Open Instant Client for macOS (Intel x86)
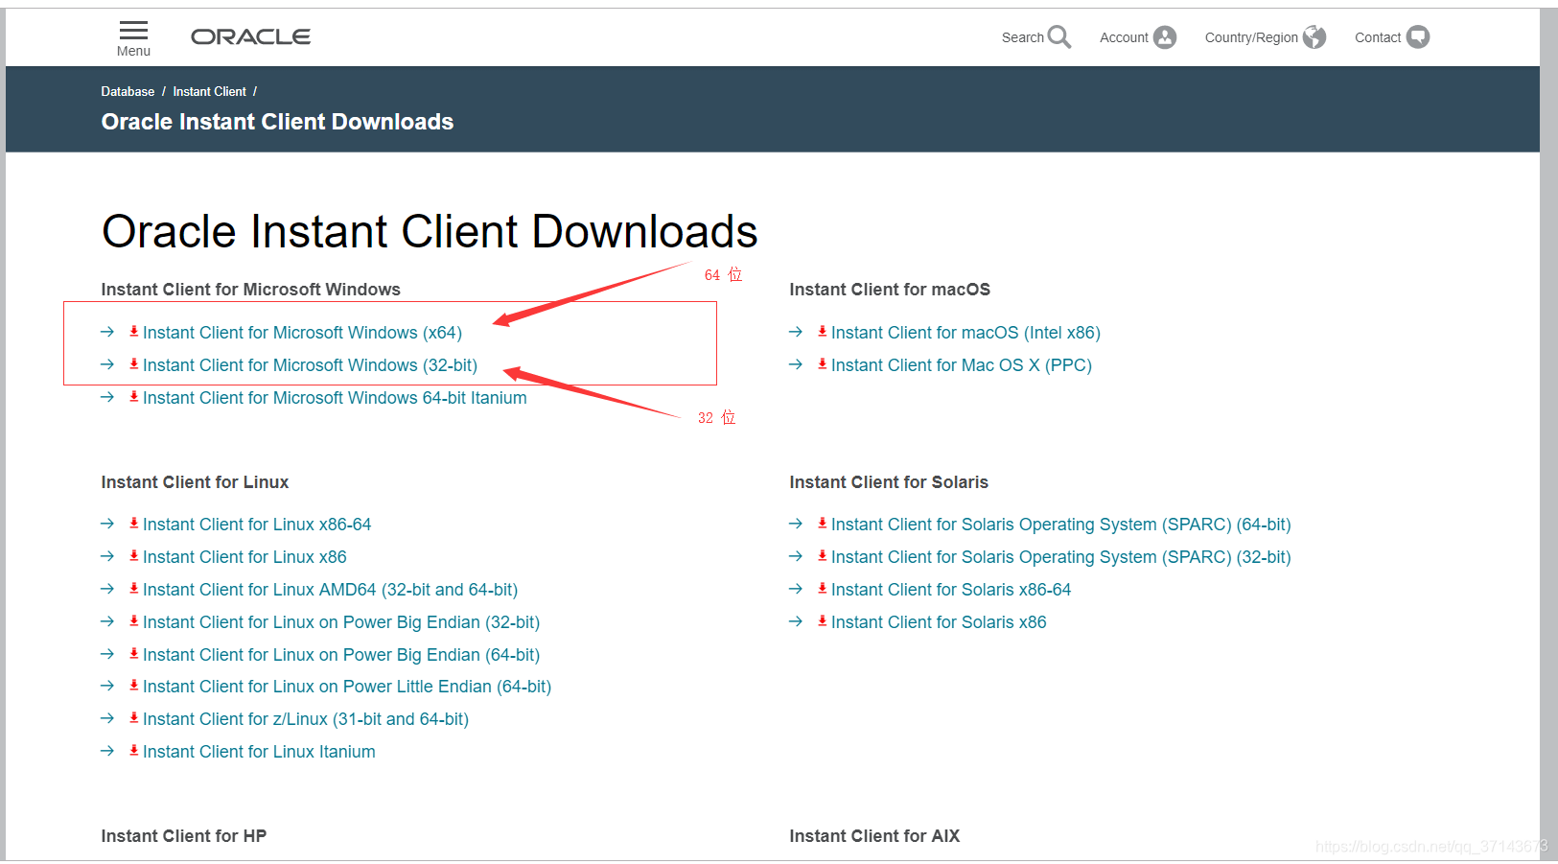This screenshot has height=864, width=1558. [965, 333]
